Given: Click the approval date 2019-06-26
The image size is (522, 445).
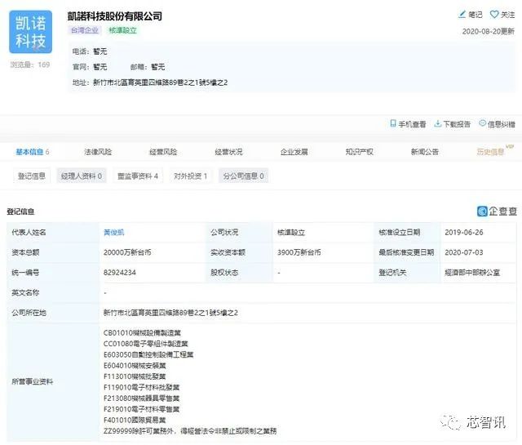Looking at the screenshot, I should click(464, 233).
